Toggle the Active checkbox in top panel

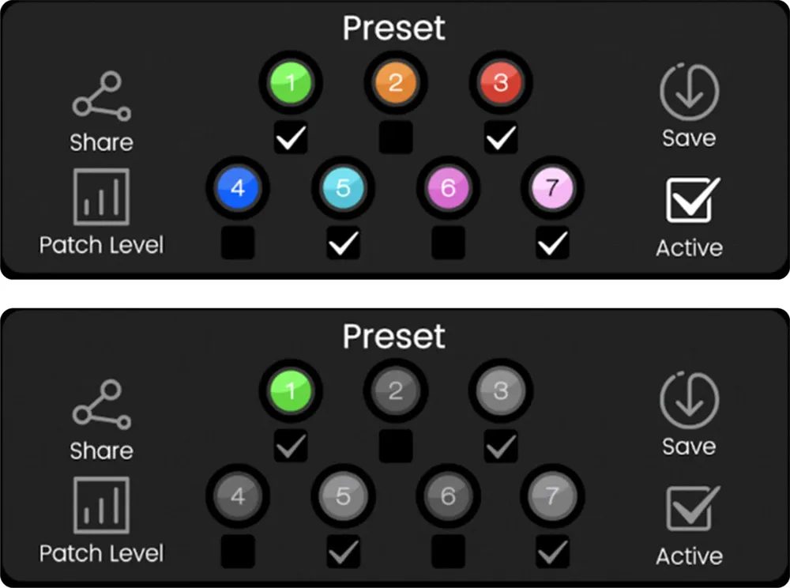tap(693, 199)
